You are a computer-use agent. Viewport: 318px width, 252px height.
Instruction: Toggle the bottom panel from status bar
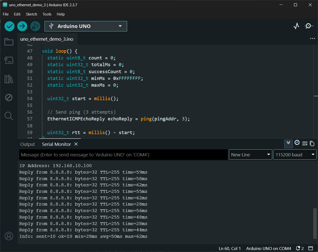(x=310, y=248)
